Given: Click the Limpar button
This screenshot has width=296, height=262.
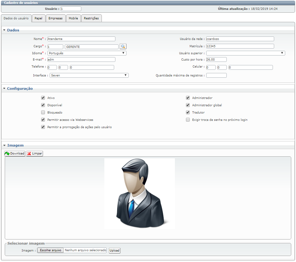Looking at the screenshot, I should [x=35, y=153].
